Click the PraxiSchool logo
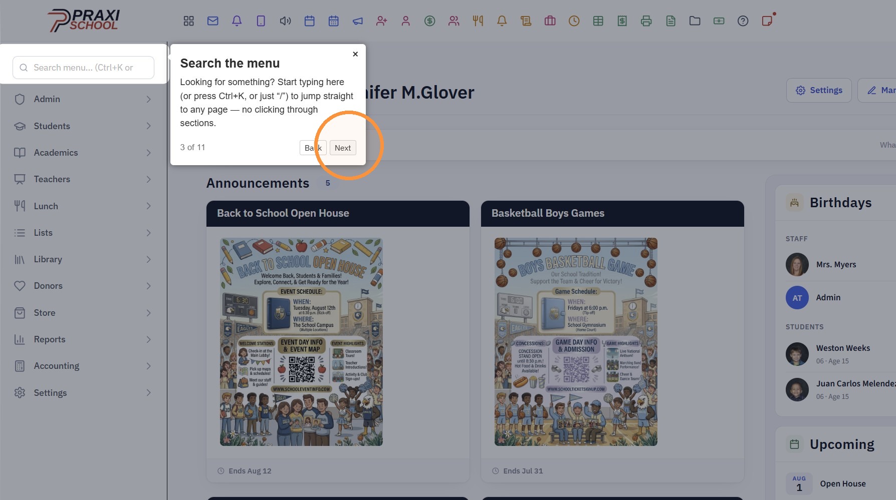Screen dimensions: 896x500 (84, 21)
